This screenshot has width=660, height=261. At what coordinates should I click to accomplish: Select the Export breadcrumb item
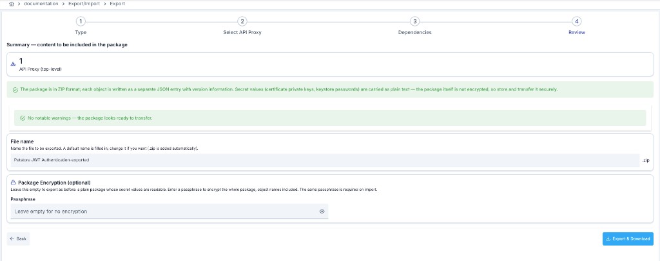[x=117, y=4]
